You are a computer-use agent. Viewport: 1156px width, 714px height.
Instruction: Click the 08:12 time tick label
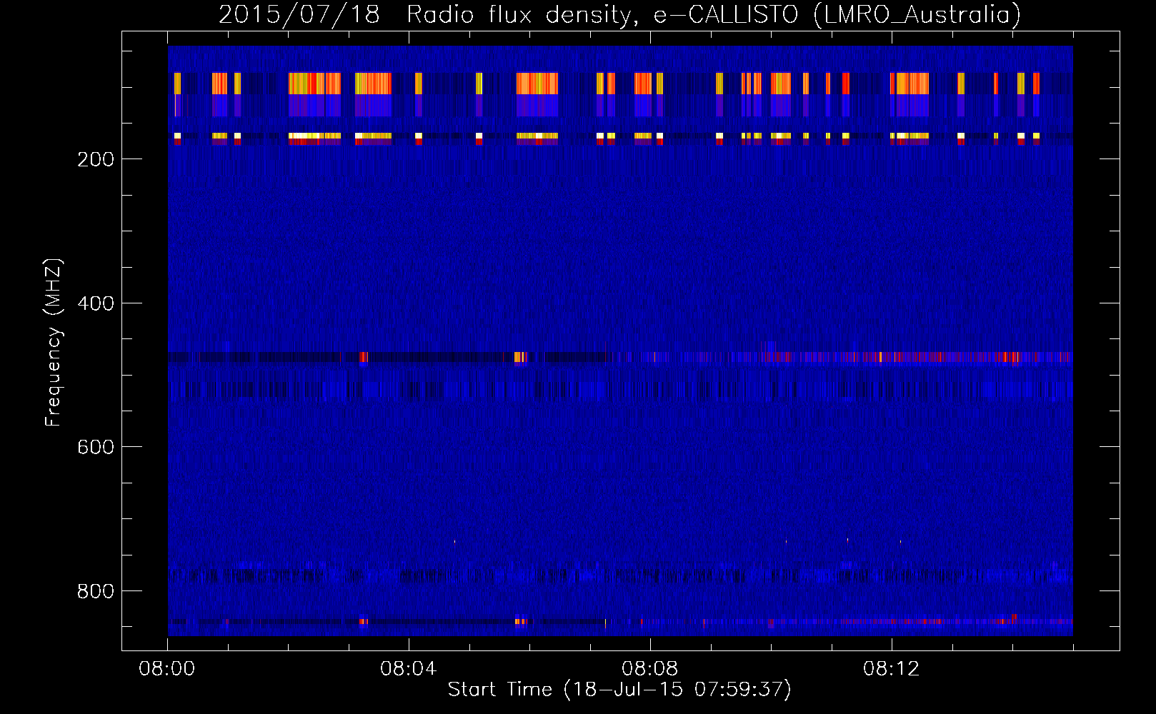click(892, 669)
